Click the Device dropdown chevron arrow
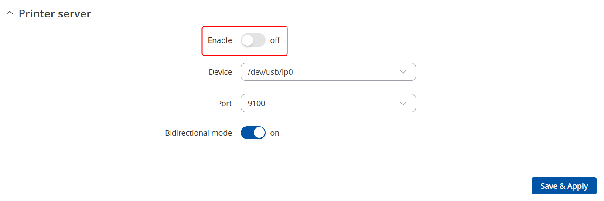The image size is (604, 201). click(x=403, y=72)
